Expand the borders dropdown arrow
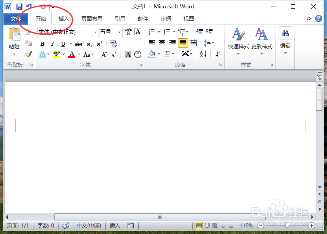 coord(173,54)
